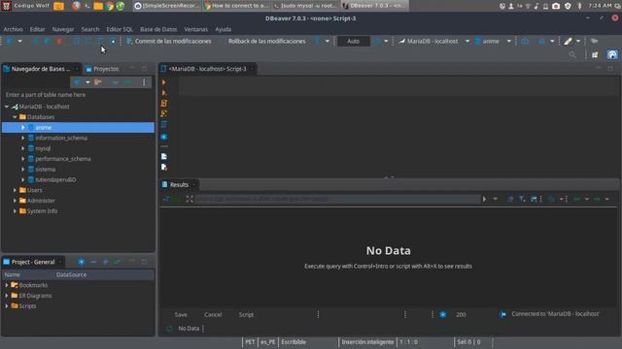The height and width of the screenshot is (349, 622).
Task: Select the anime database in navigator
Action: [x=78, y=127]
